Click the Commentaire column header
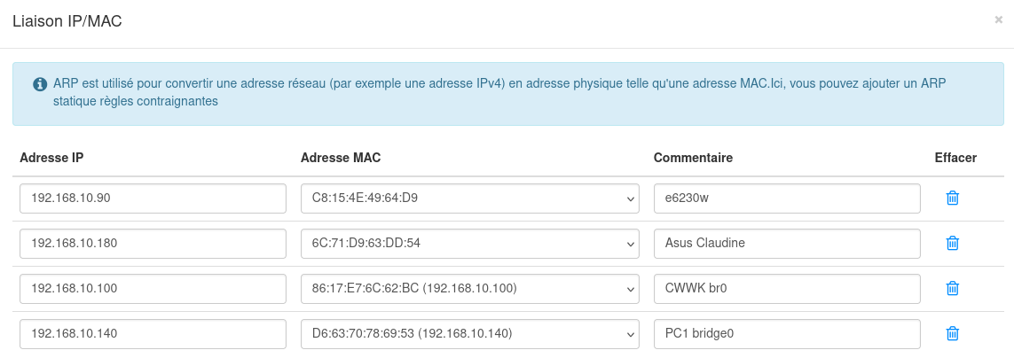The image size is (1014, 358). coord(693,158)
